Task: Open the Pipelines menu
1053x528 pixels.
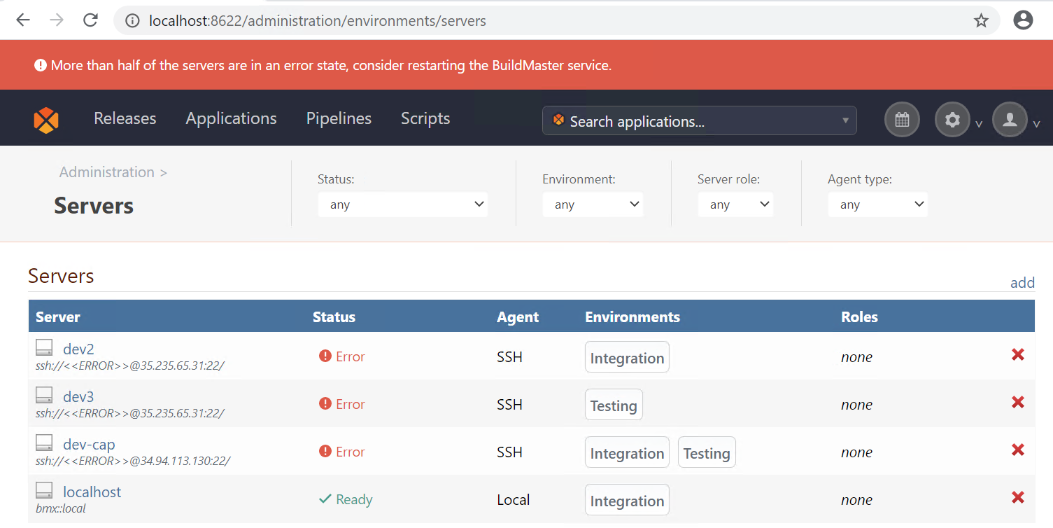Action: 339,118
